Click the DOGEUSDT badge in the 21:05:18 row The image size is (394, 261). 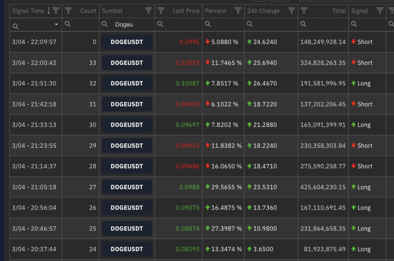[126, 187]
